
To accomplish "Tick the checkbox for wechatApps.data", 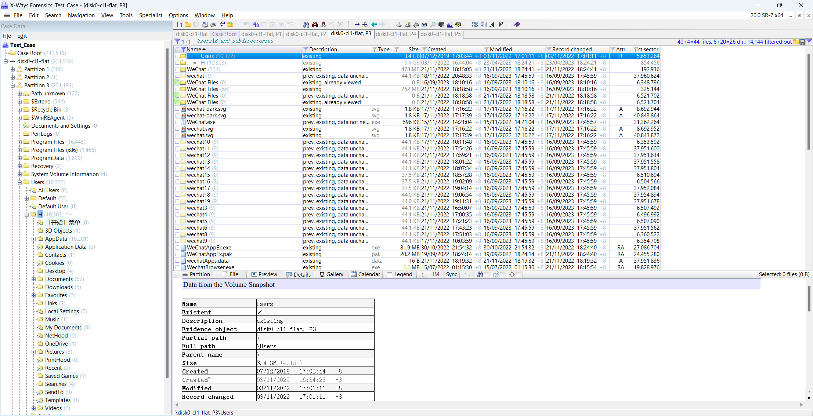I will [x=177, y=261].
